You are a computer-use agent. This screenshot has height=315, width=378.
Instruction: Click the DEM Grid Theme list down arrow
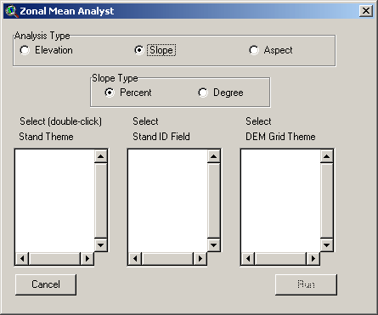pyautogui.click(x=327, y=245)
